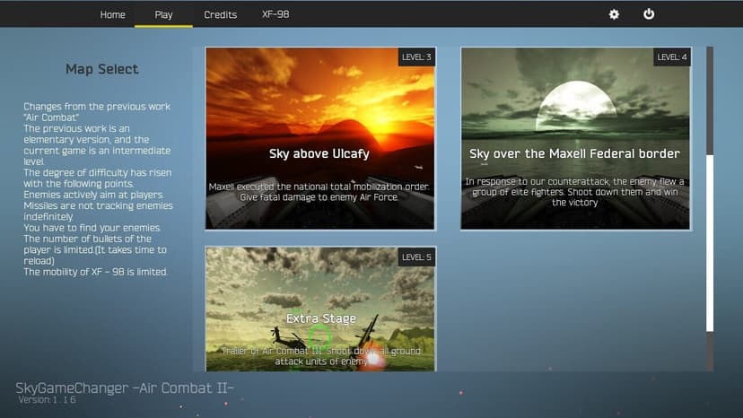Select the Play tab
Viewport: 743px width, 418px height.
(x=163, y=14)
